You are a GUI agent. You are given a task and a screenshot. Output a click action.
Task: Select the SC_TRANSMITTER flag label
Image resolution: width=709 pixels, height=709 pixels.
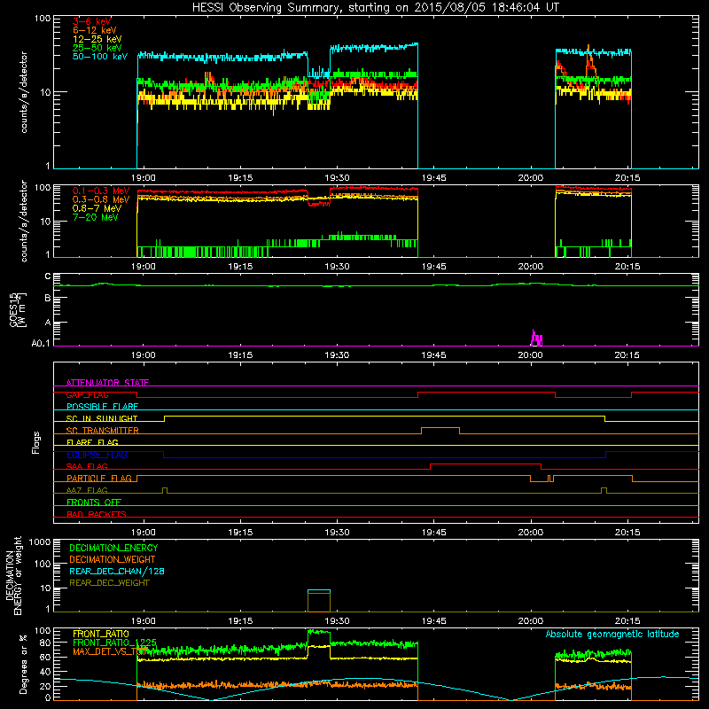102,431
